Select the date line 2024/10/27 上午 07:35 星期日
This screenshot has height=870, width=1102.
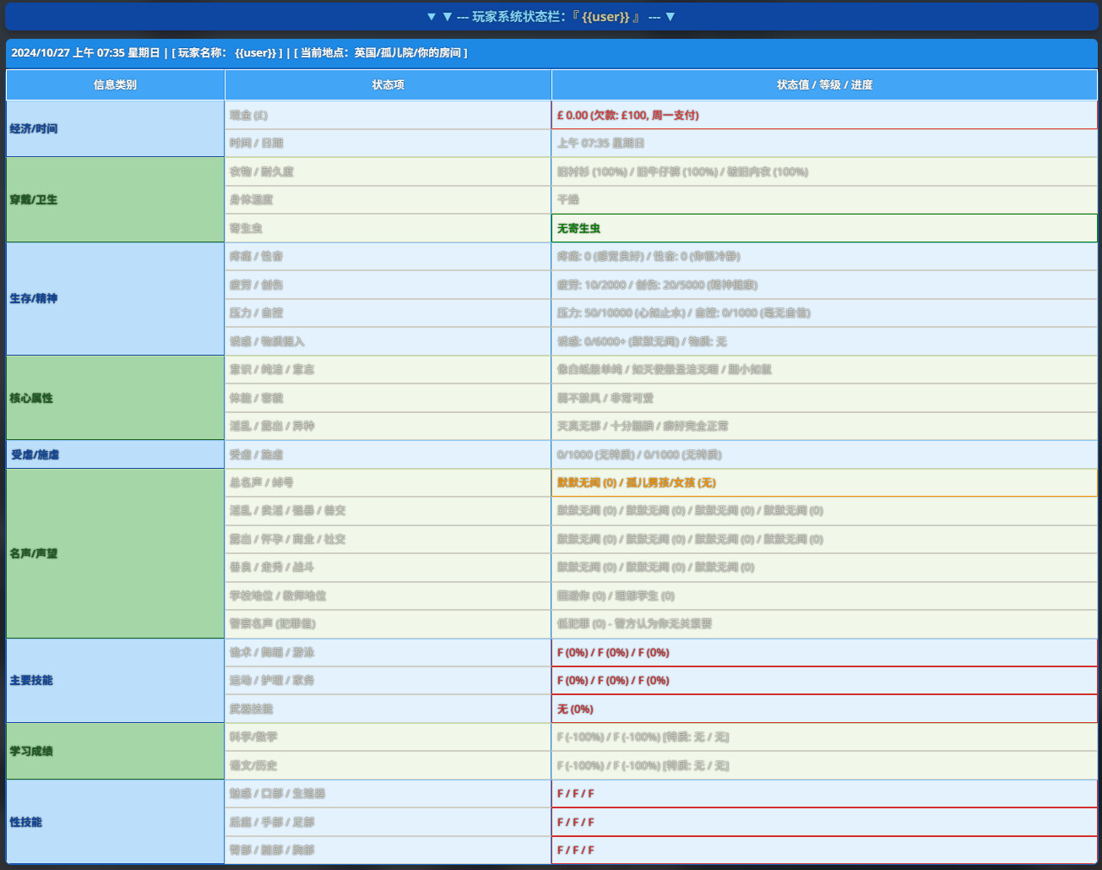click(x=85, y=52)
